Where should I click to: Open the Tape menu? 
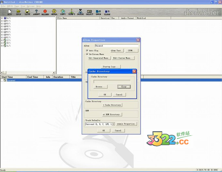tap(16, 6)
